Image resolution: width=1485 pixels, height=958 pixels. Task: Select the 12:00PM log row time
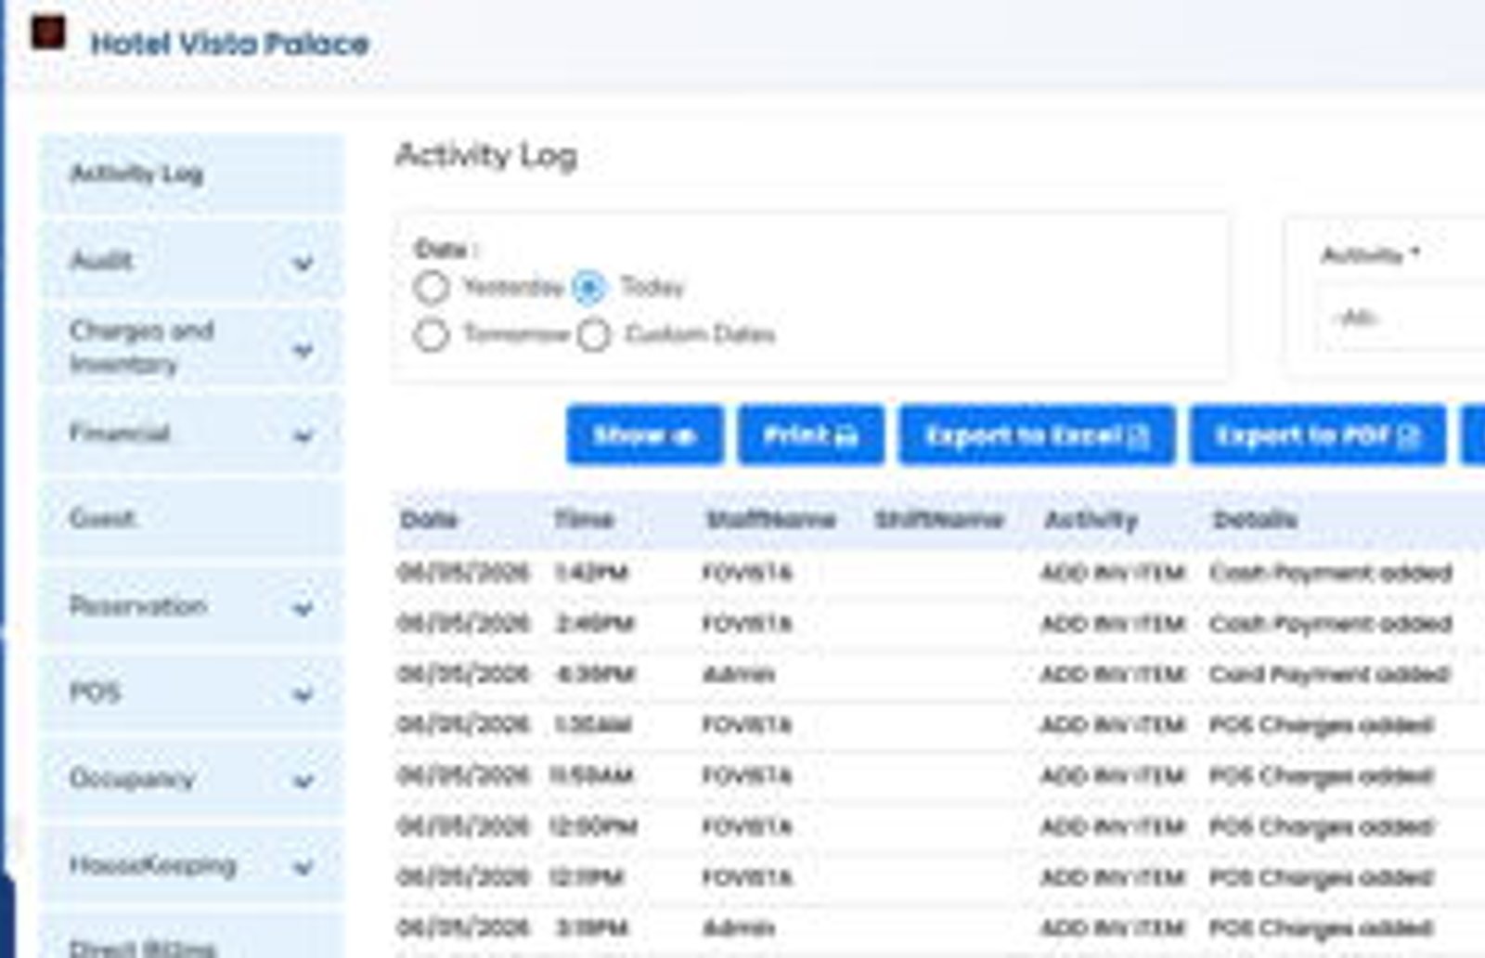coord(593,826)
